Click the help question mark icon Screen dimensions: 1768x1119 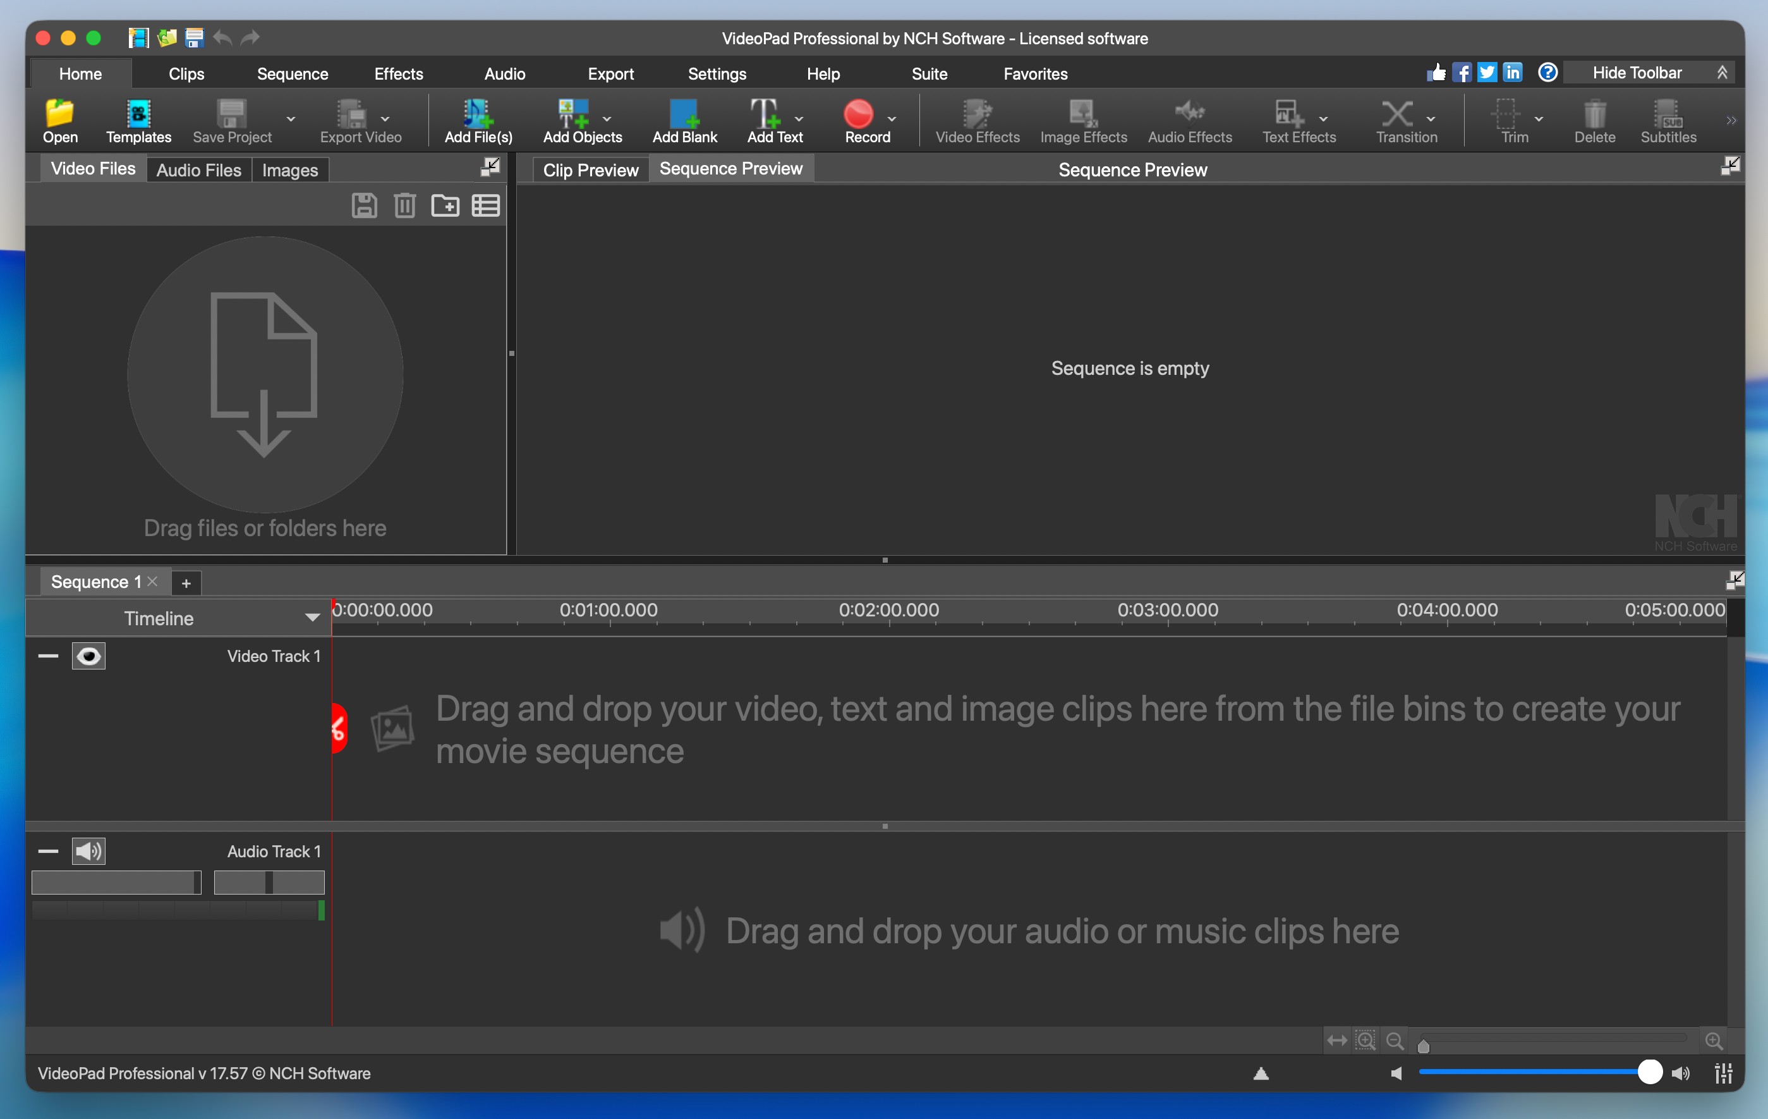point(1547,73)
